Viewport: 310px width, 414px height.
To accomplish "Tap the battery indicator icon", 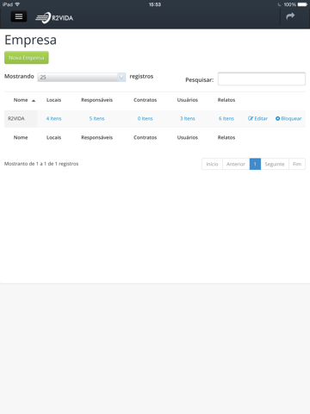I will tap(302, 4).
